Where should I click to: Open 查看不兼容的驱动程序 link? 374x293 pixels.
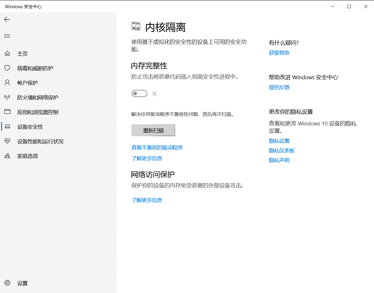coord(157,148)
